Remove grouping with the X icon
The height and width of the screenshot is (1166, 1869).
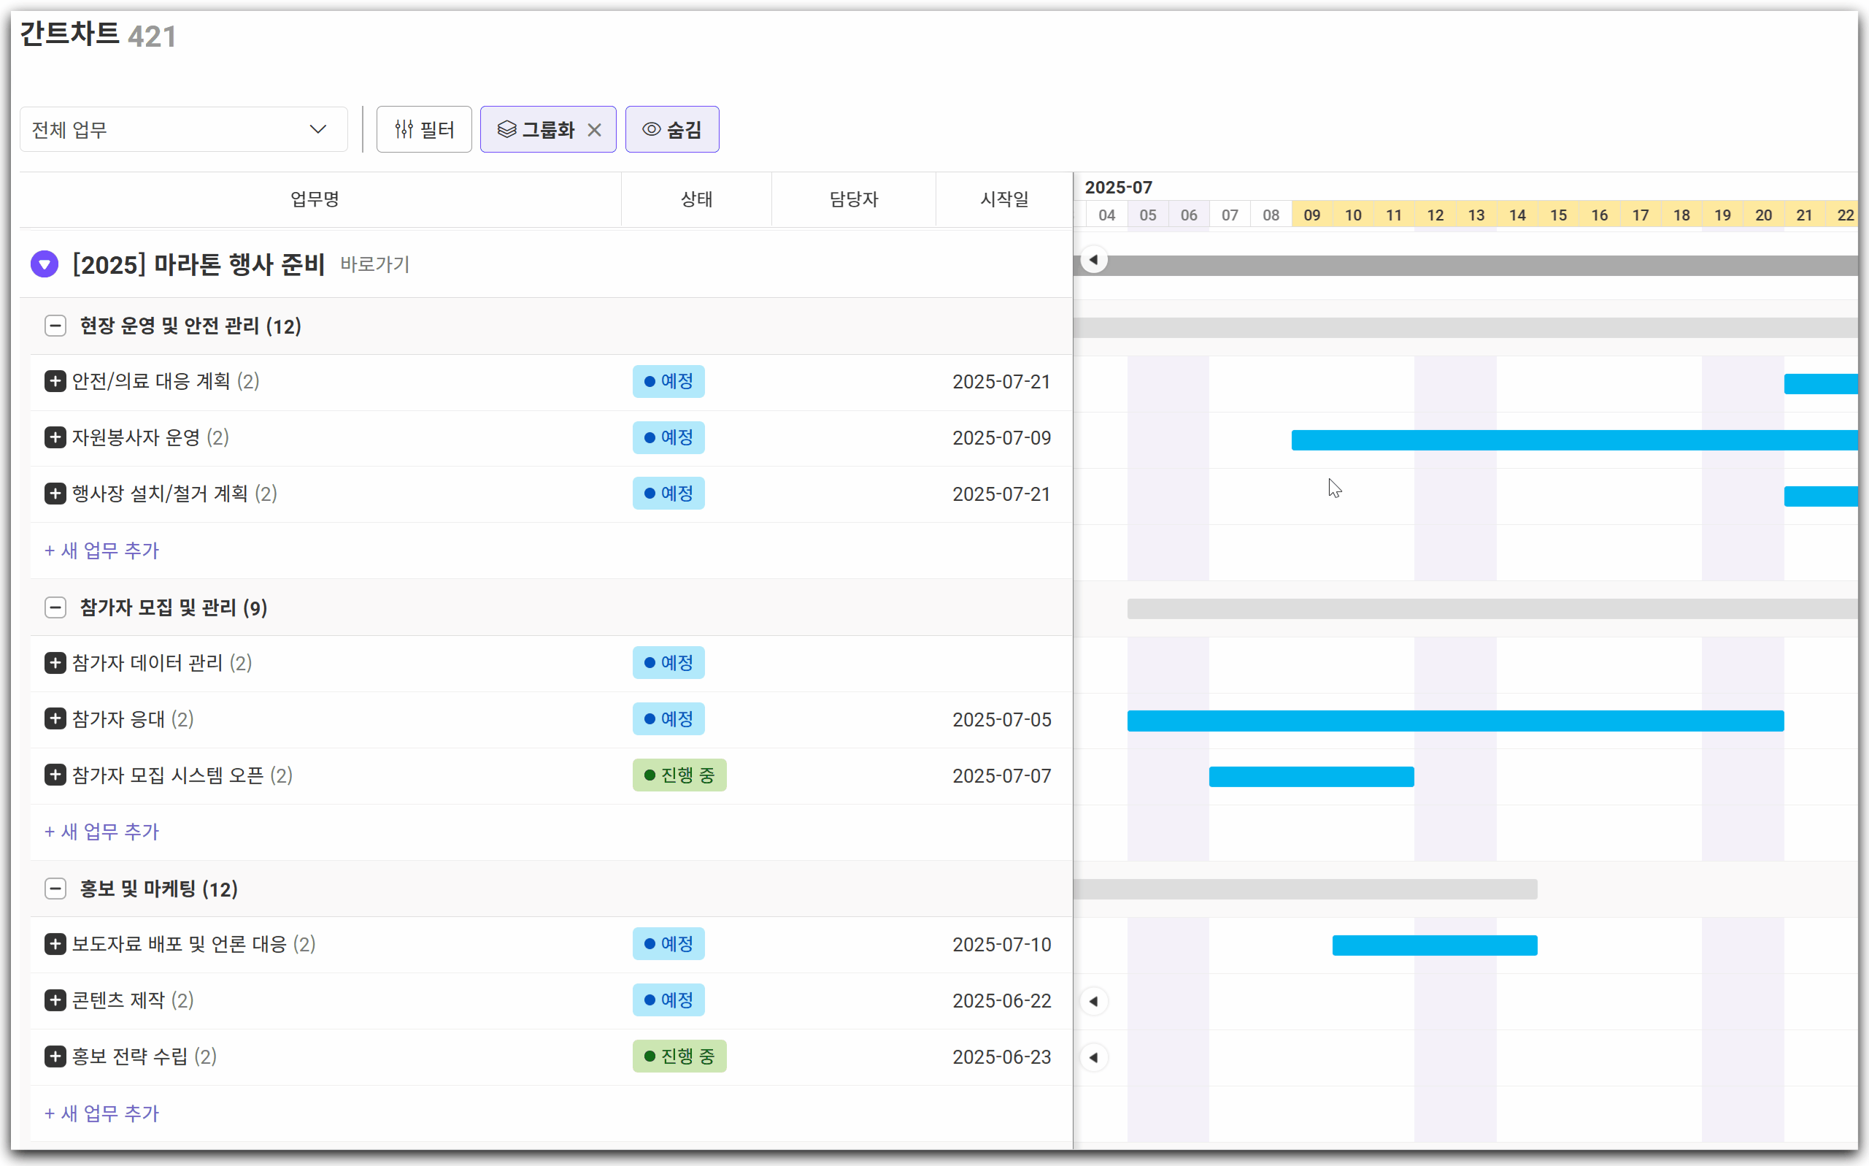(x=594, y=129)
